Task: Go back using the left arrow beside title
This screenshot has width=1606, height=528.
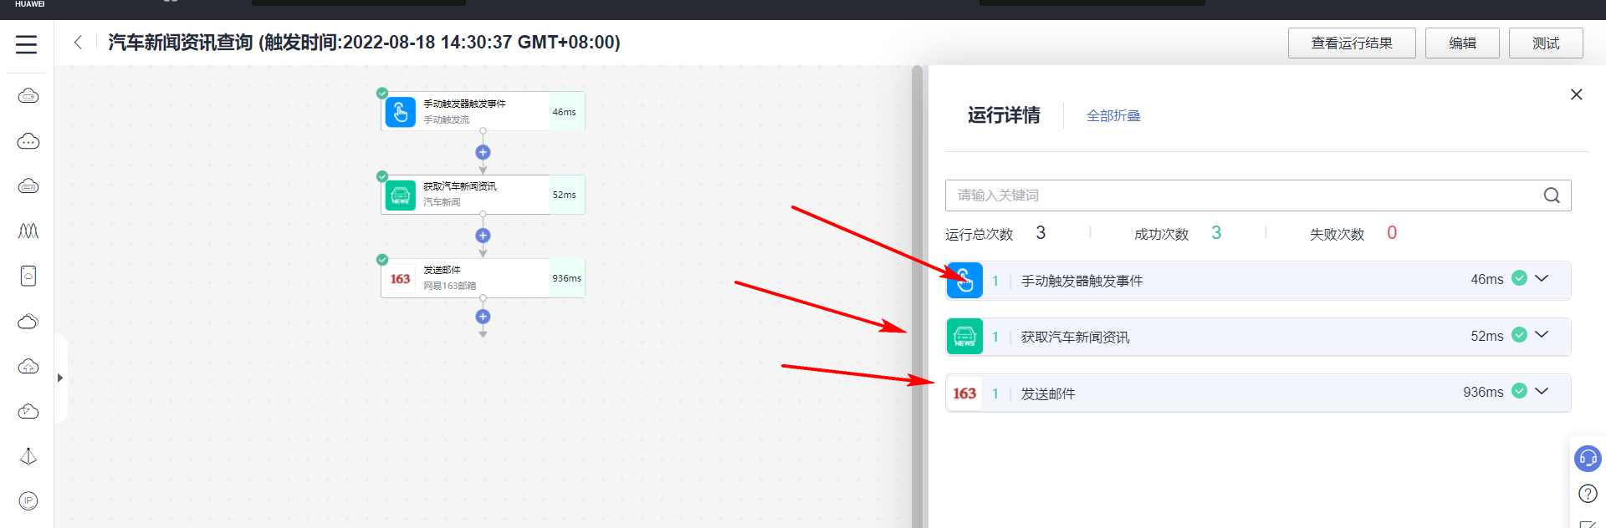Action: (78, 43)
